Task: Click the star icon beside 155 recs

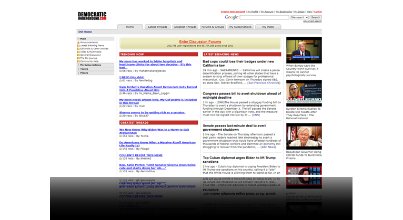Action: pyautogui.click(x=120, y=136)
